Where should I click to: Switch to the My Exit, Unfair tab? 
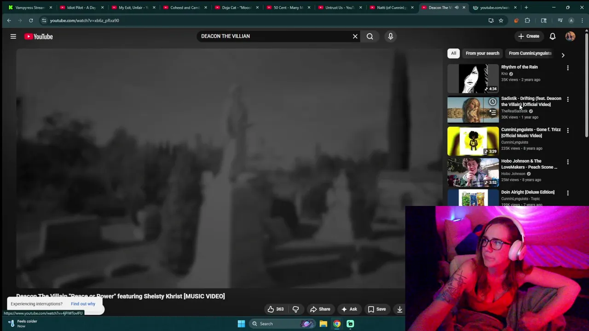(133, 7)
